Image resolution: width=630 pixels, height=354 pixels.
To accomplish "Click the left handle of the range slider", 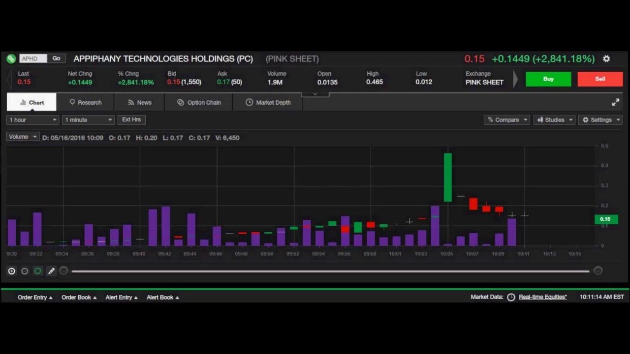I will 63,271.
